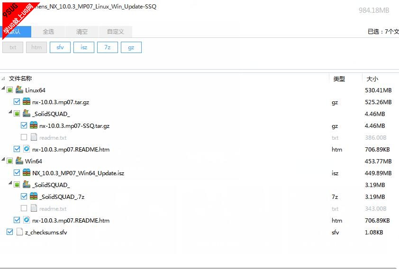Click the folder icon of _SolidSQUAD_ under Win64

click(27, 184)
